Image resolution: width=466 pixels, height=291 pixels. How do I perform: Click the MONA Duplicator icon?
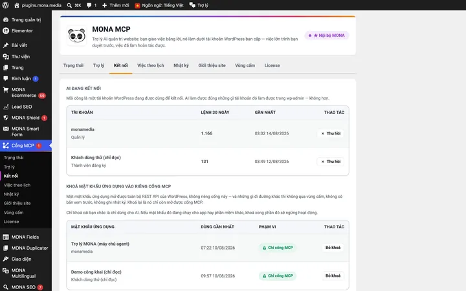(6, 248)
